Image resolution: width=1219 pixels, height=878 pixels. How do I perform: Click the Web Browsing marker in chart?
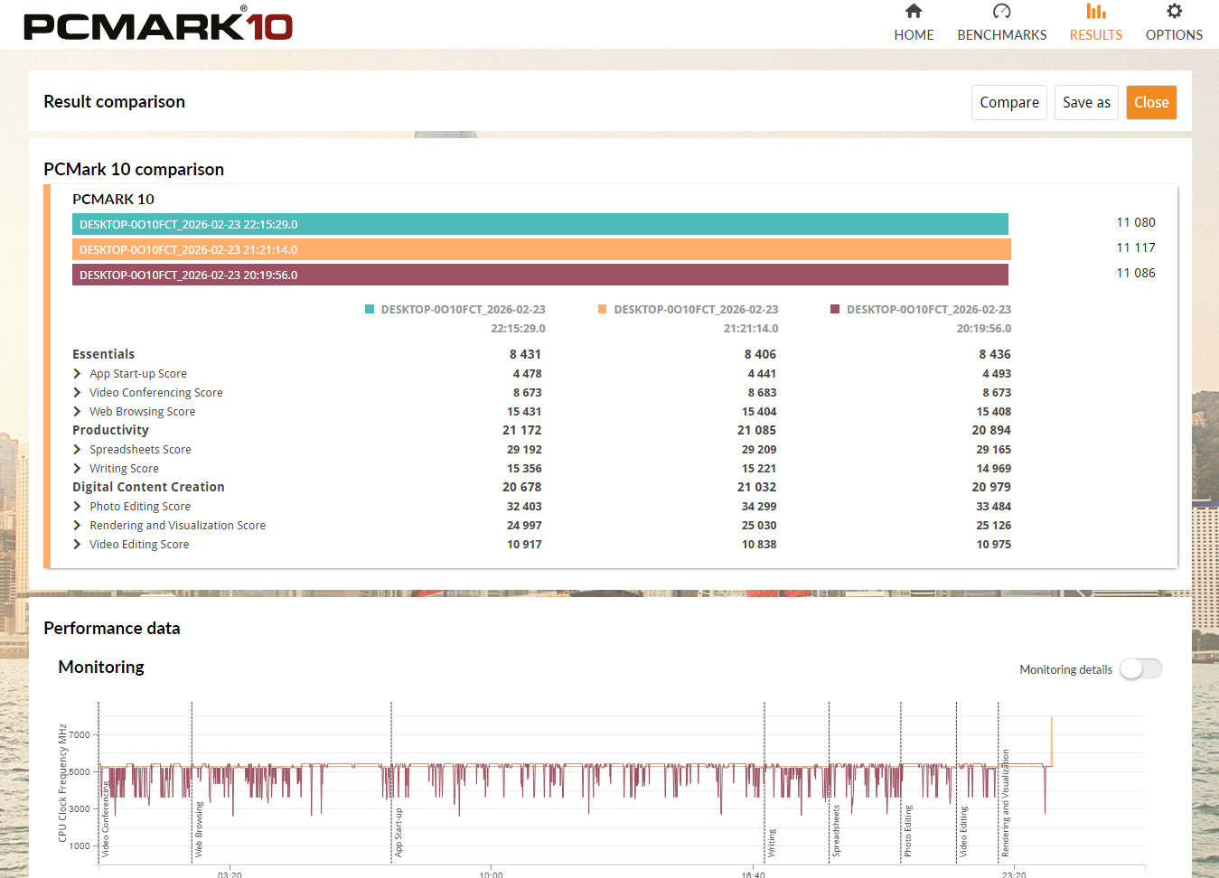(199, 829)
